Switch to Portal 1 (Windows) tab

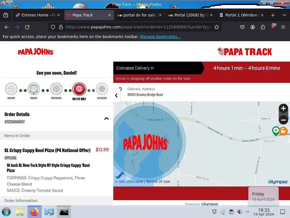(x=242, y=15)
